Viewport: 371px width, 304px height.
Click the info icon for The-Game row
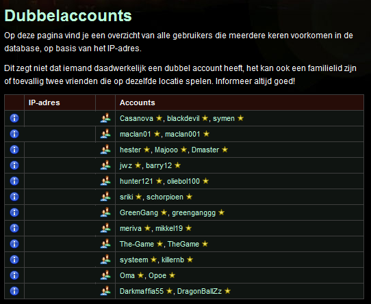[x=14, y=244]
